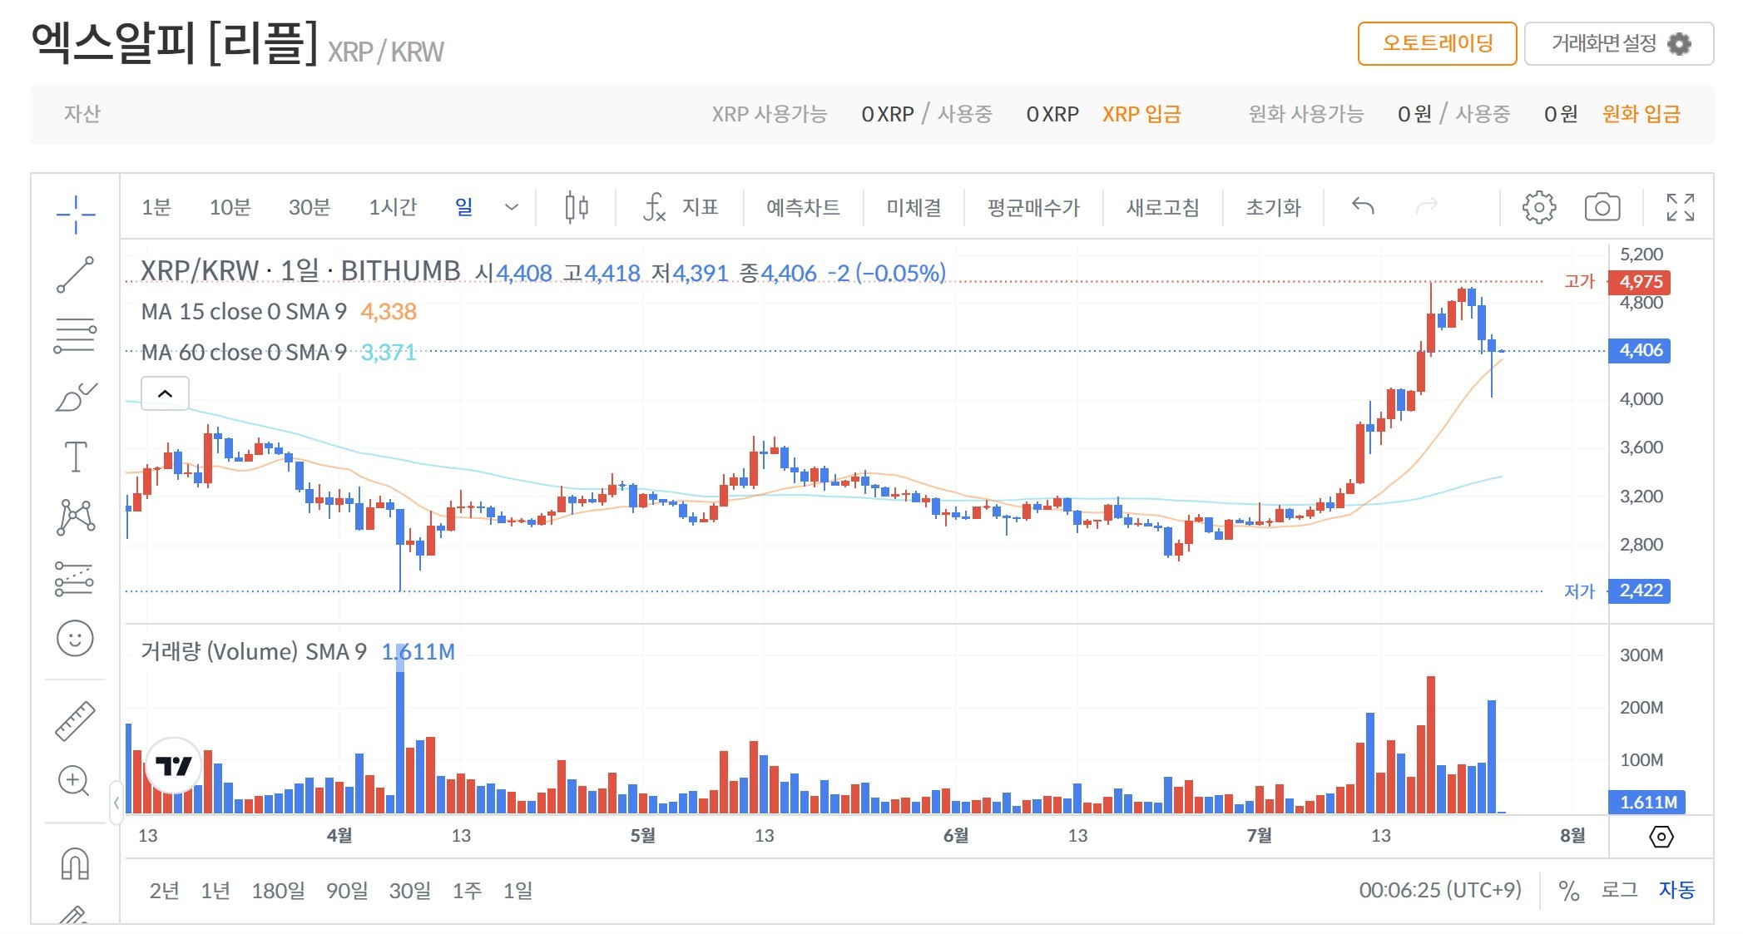
Task: Expand the time interval dropdown arrow
Action: [x=512, y=207]
